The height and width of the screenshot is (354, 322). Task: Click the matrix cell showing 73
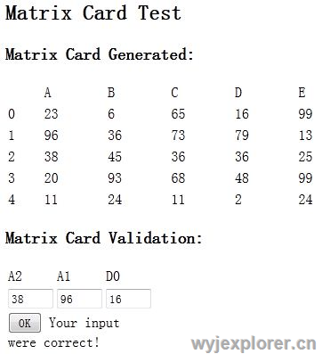[178, 136]
